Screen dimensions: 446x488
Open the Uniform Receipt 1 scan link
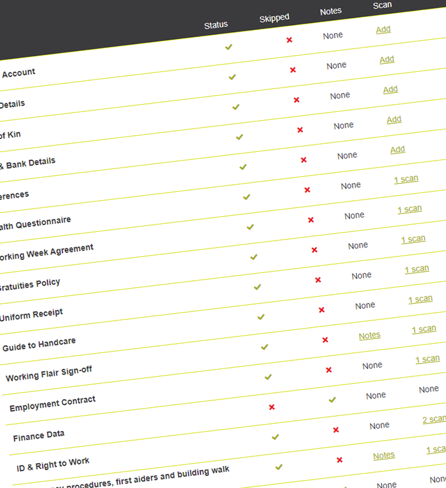[x=417, y=269]
